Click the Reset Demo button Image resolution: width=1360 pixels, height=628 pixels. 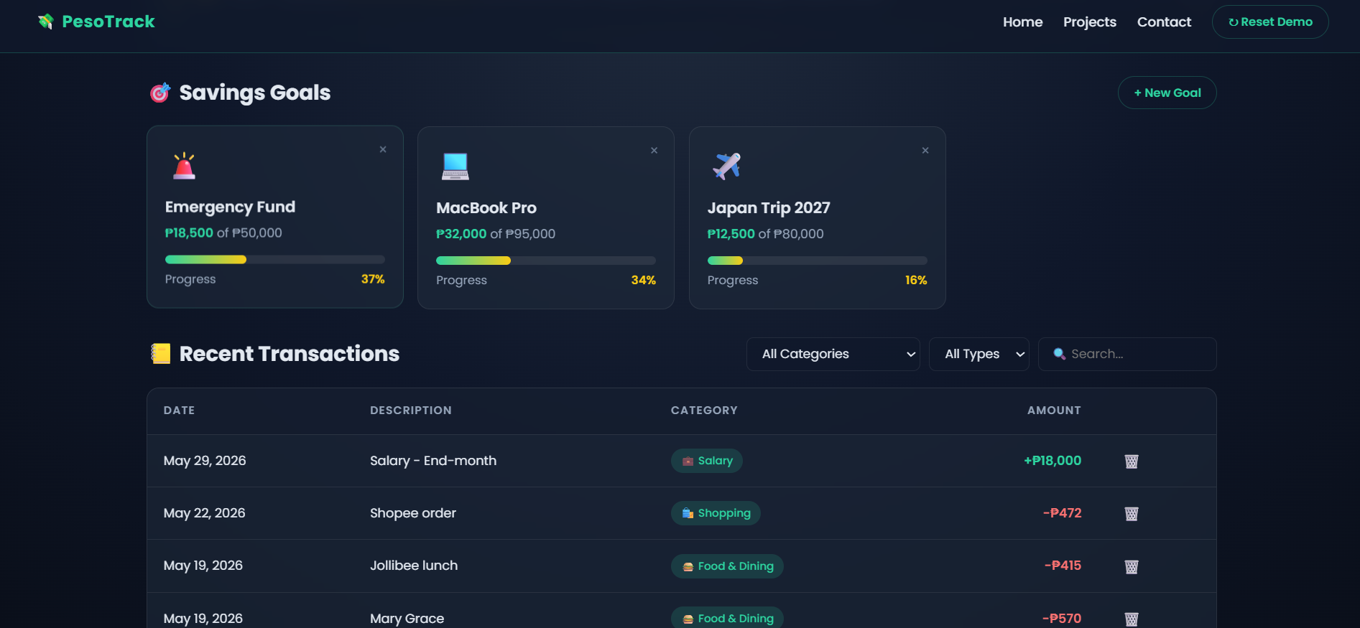(x=1270, y=22)
